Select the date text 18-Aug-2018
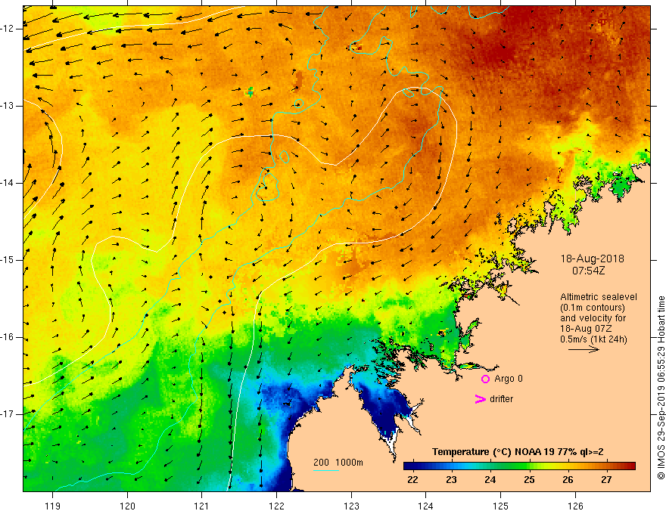Screen dimensions: 666x514 592,259
